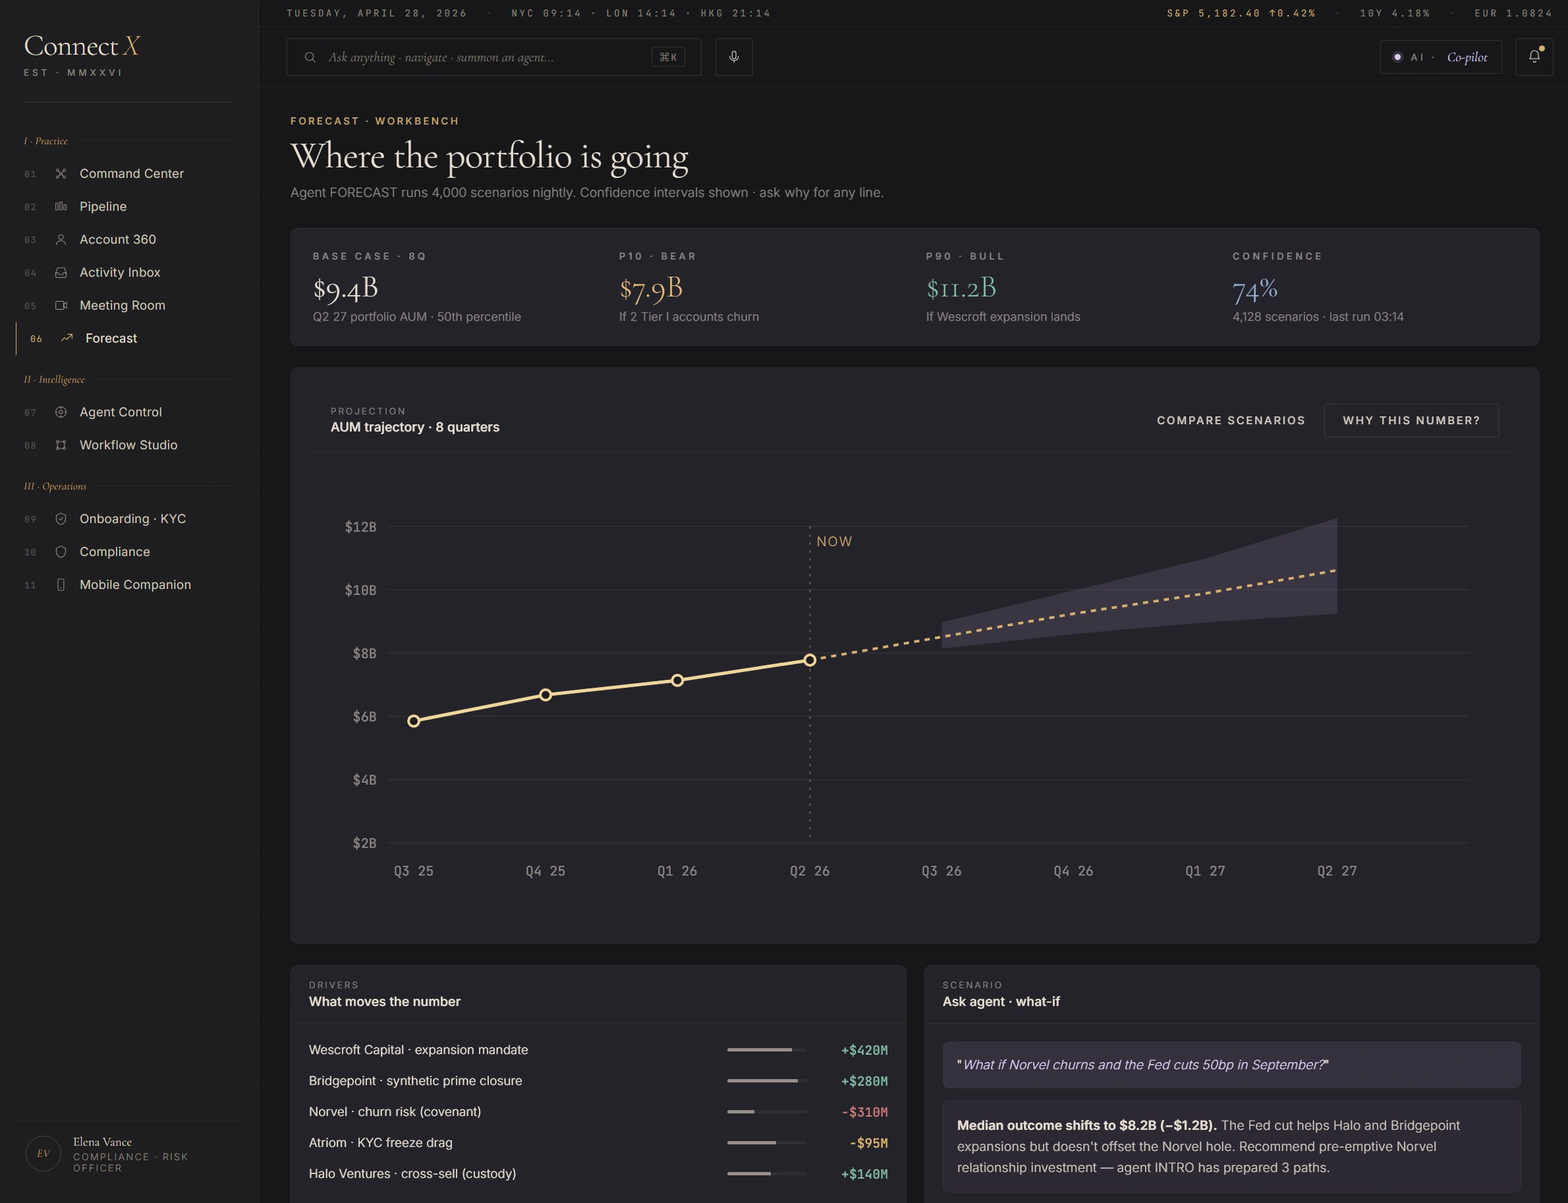This screenshot has height=1203, width=1568.
Task: Click the Onboarding KYC shield icon
Action: pos(63,518)
